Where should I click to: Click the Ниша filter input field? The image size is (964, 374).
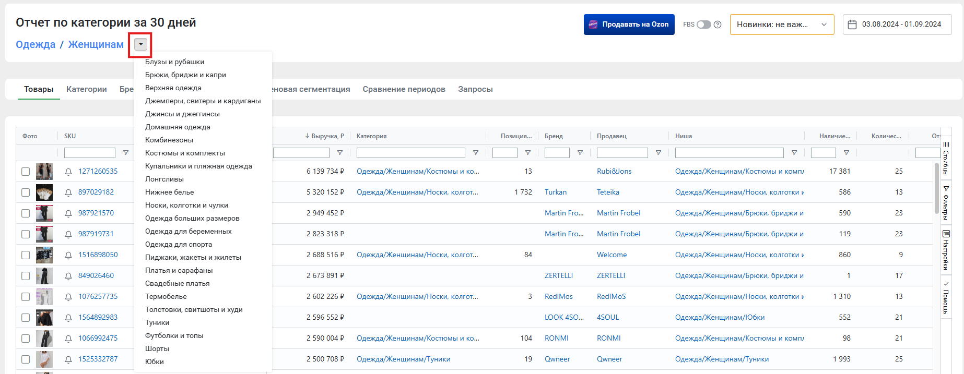(730, 153)
